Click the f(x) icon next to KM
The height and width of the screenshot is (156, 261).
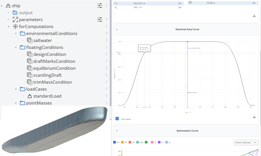click(254, 3)
